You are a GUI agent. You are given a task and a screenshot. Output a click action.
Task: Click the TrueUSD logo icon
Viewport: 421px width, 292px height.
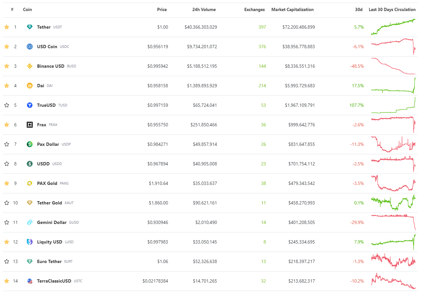point(30,105)
